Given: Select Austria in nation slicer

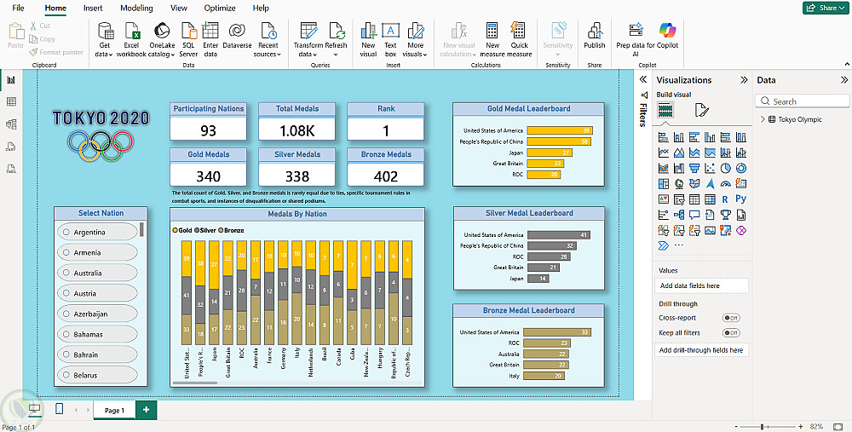Looking at the screenshot, I should coord(97,293).
